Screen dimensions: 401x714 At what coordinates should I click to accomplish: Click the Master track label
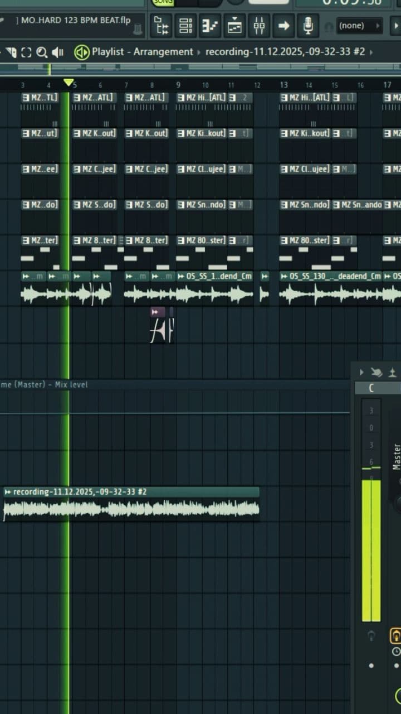[397, 456]
